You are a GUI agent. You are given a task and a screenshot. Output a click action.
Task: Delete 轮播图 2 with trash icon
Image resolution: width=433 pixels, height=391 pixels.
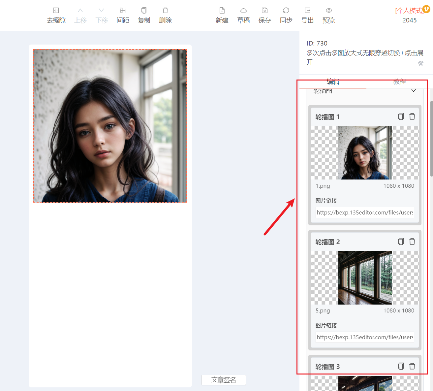point(412,242)
